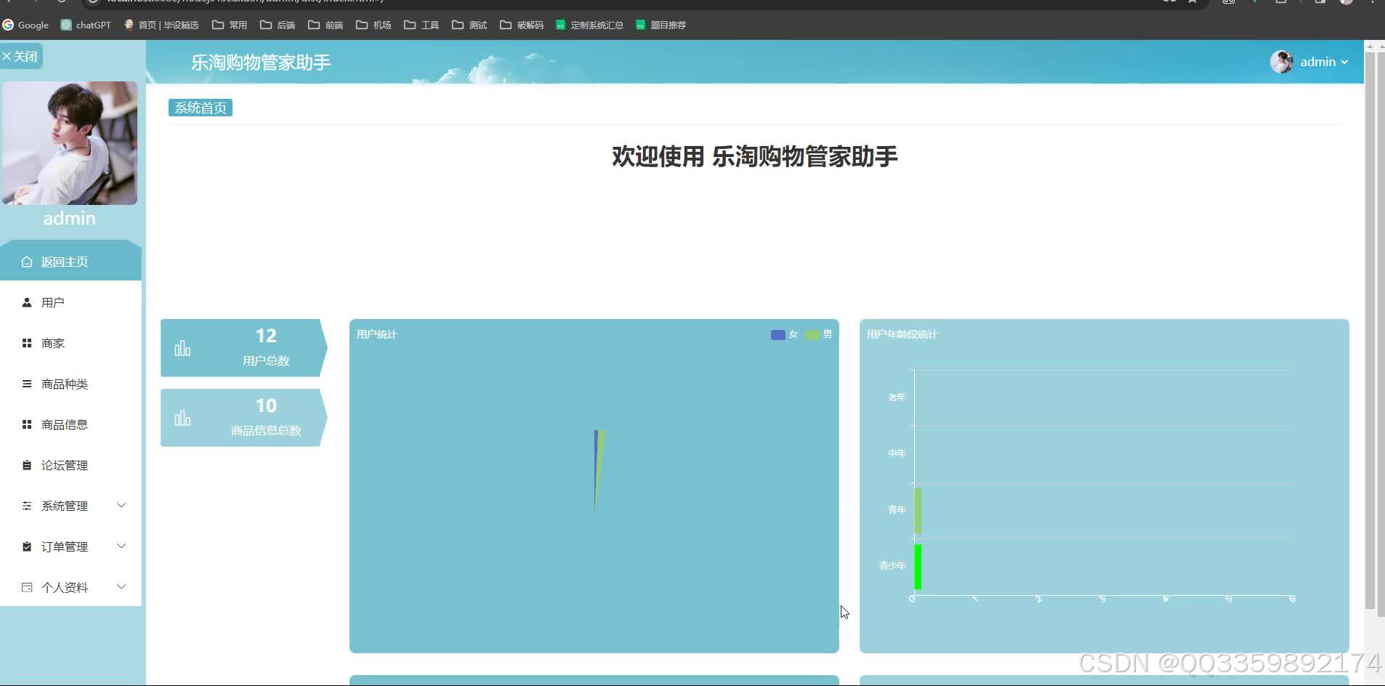The image size is (1385, 686).
Task: Click the person icon beside 用户
Action: point(27,302)
